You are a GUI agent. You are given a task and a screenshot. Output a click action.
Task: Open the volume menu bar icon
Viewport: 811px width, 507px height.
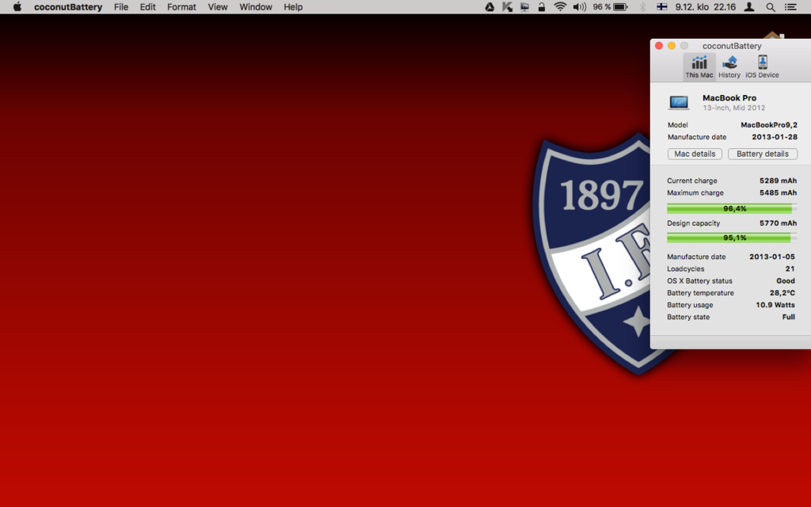click(x=579, y=6)
